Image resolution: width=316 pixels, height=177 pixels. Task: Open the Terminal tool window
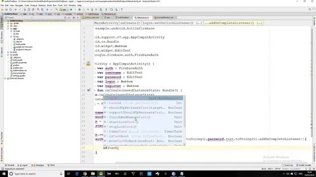click(9, 165)
